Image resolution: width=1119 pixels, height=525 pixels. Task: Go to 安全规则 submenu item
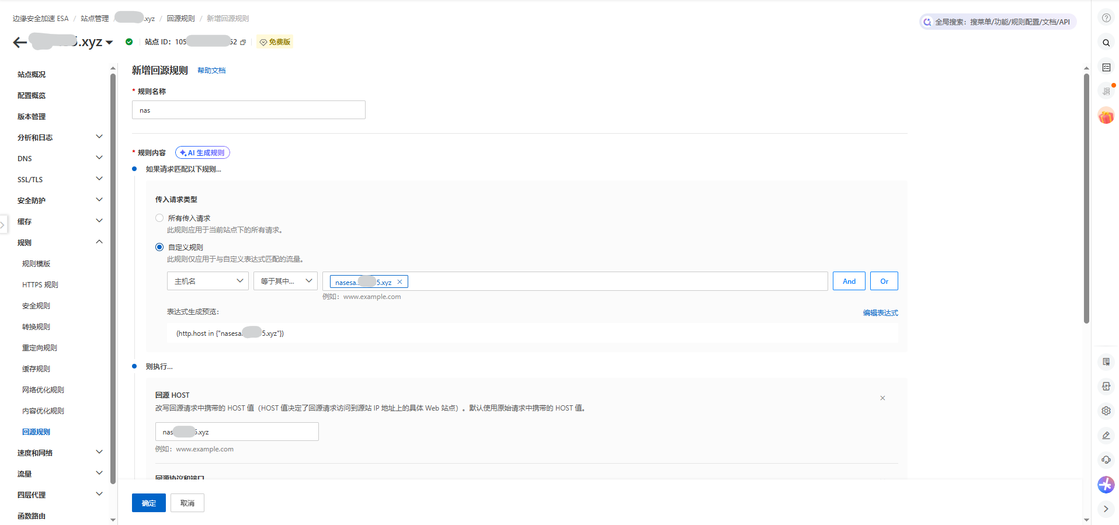(x=36, y=305)
